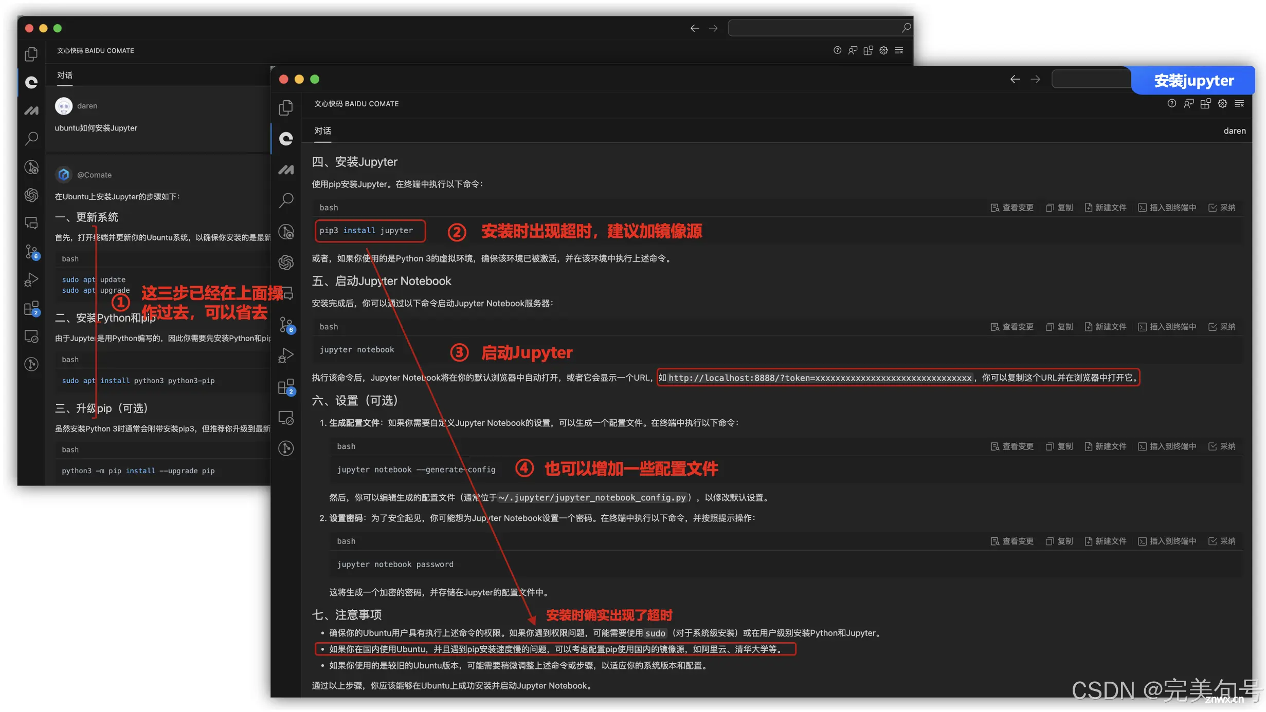This screenshot has width=1266, height=712.
Task: Click settings gear in front window Comate header
Action: pos(1222,103)
